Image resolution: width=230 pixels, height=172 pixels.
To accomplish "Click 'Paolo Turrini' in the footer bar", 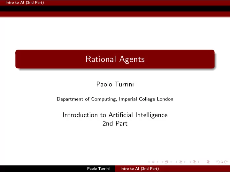I will click(98, 169).
